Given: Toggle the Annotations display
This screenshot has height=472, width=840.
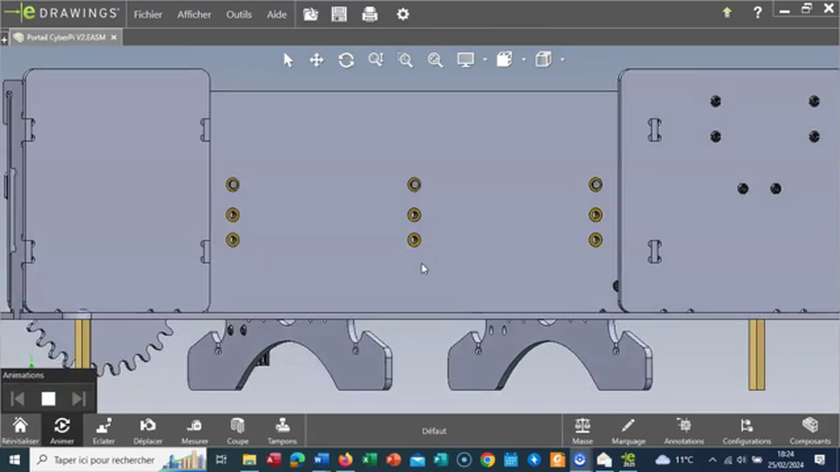Looking at the screenshot, I should 684,430.
